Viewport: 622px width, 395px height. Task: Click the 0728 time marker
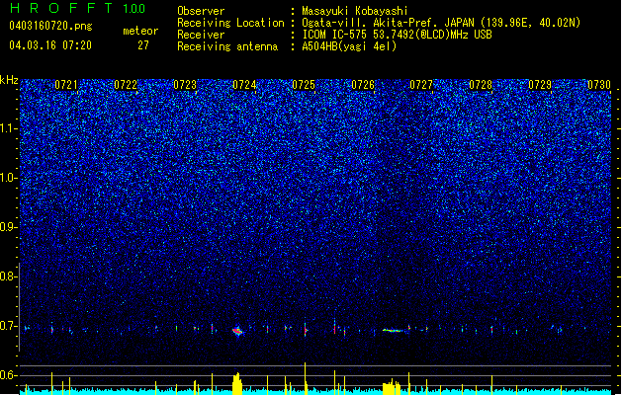click(x=481, y=85)
